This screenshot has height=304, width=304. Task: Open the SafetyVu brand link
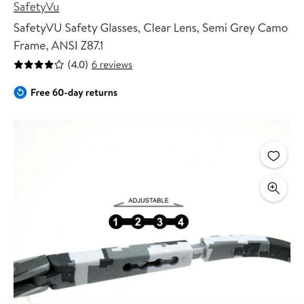36,7
